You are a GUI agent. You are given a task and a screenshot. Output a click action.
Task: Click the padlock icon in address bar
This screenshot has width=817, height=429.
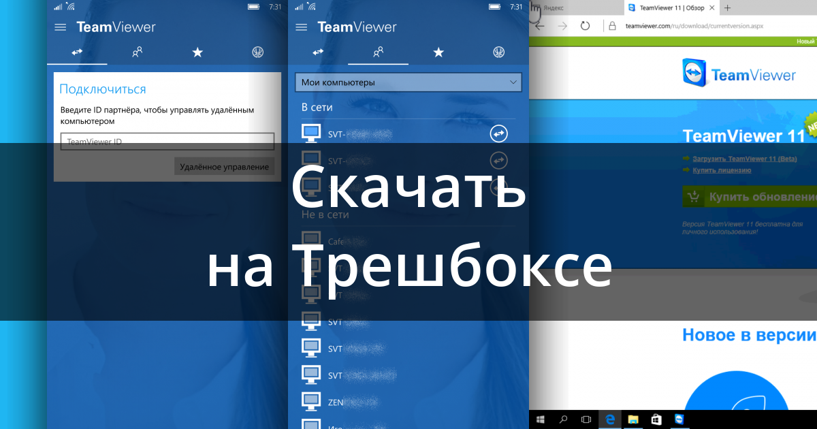tap(612, 26)
